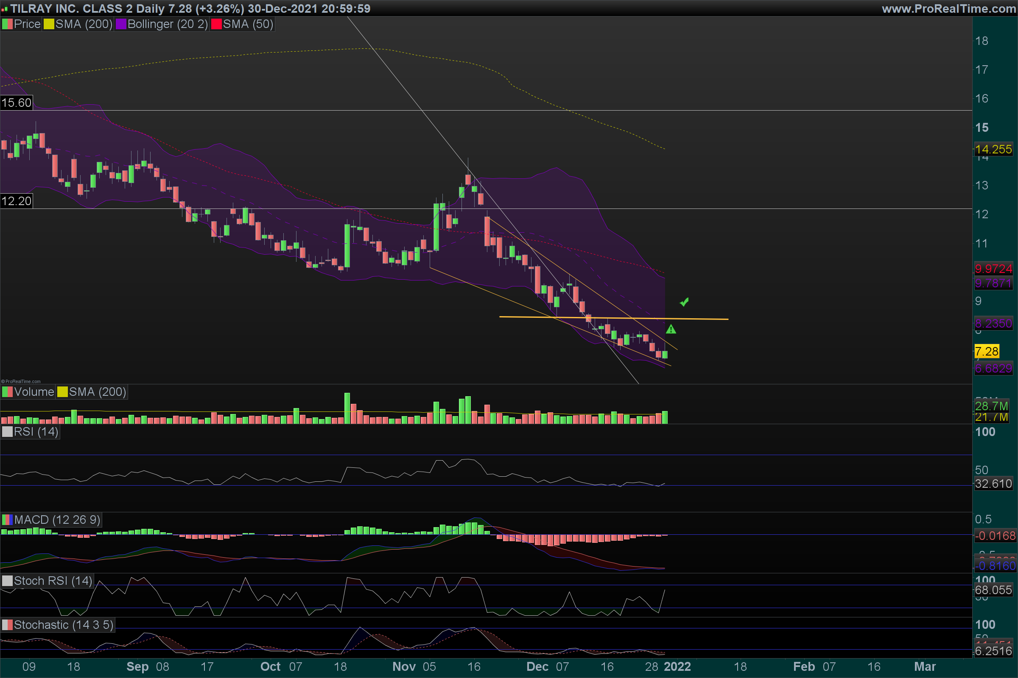This screenshot has height=678, width=1018.
Task: Click the green warning triangle icon
Action: (x=671, y=330)
